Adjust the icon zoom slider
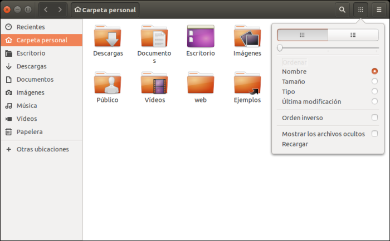Image resolution: width=390 pixels, height=241 pixels. point(280,48)
